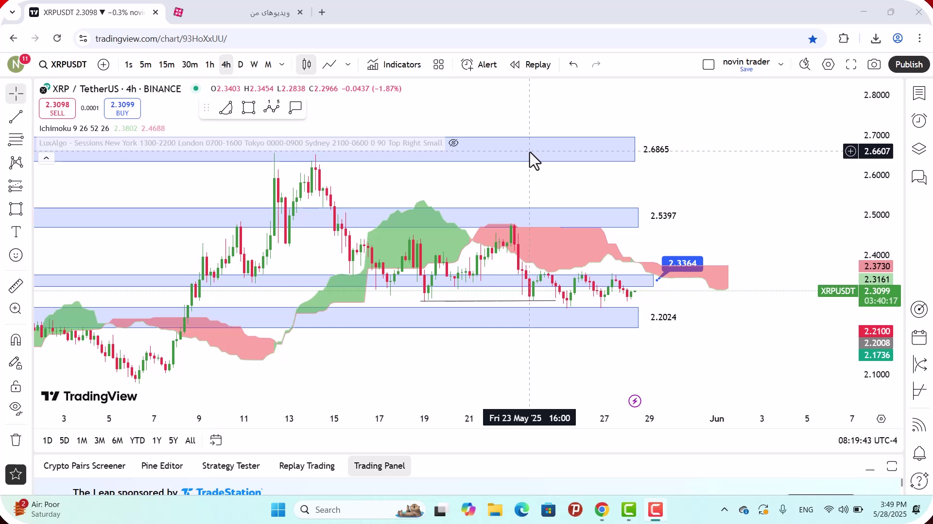Take a chart snapshot with camera

tap(874, 65)
